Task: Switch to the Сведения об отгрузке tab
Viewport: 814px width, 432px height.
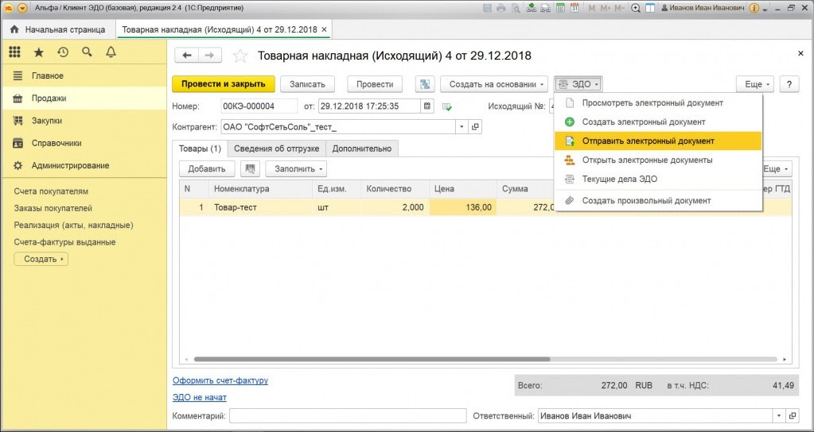Action: click(276, 148)
